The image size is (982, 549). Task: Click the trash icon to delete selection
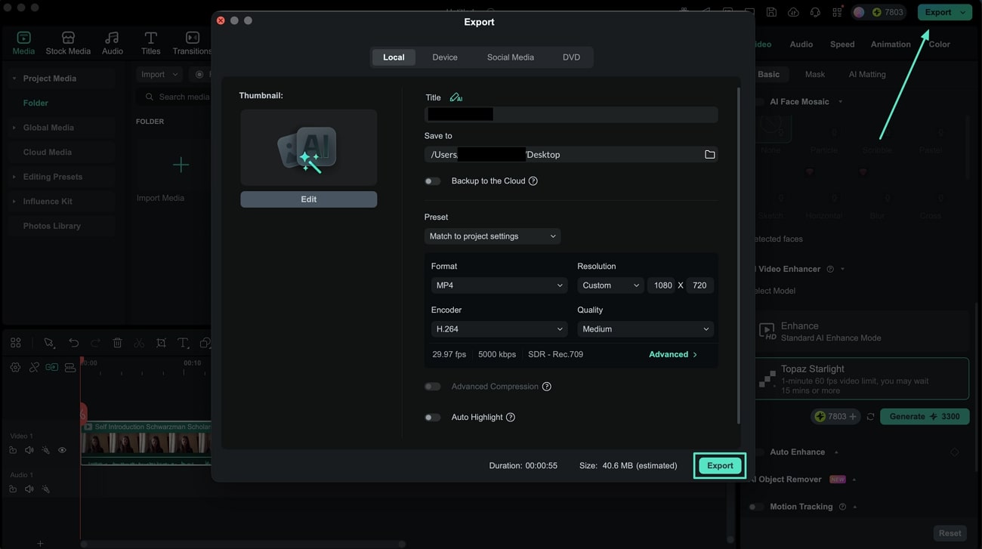click(118, 342)
